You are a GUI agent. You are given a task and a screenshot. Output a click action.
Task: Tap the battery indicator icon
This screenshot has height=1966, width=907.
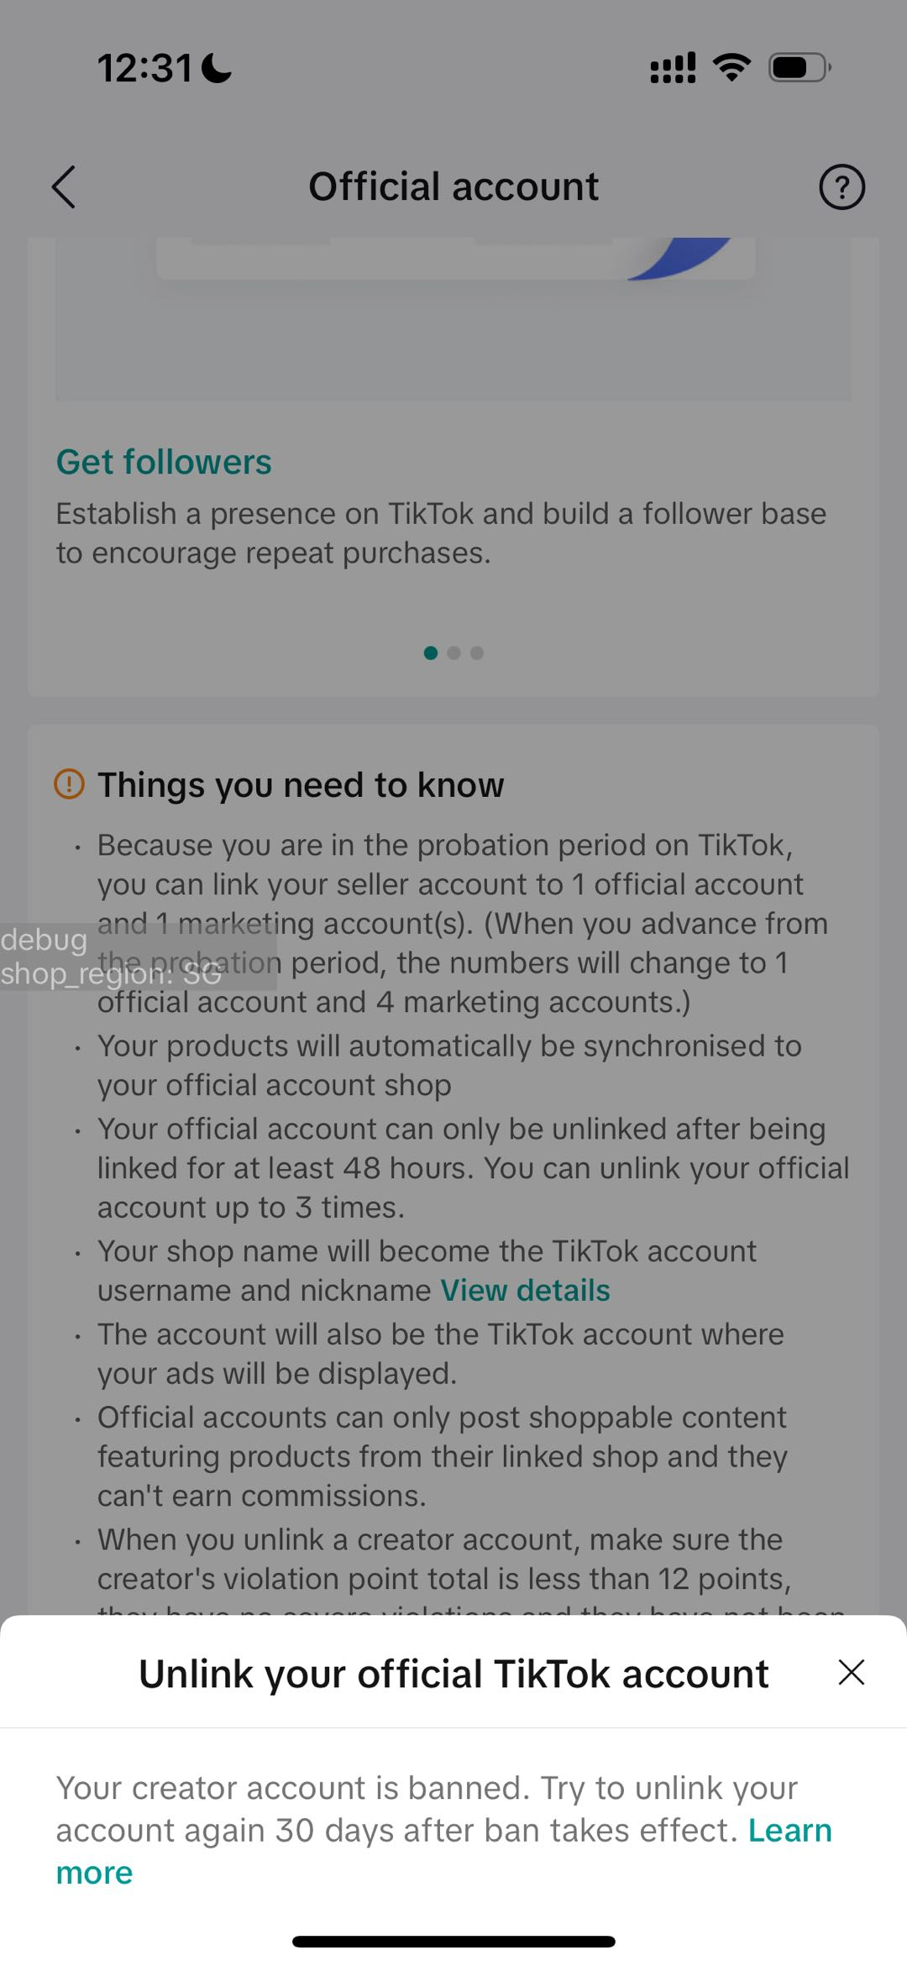tap(799, 67)
